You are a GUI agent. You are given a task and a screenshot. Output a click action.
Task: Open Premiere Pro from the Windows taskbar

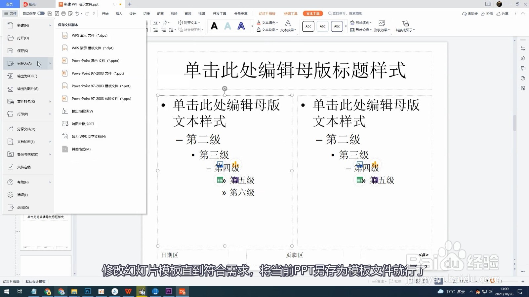point(169,291)
